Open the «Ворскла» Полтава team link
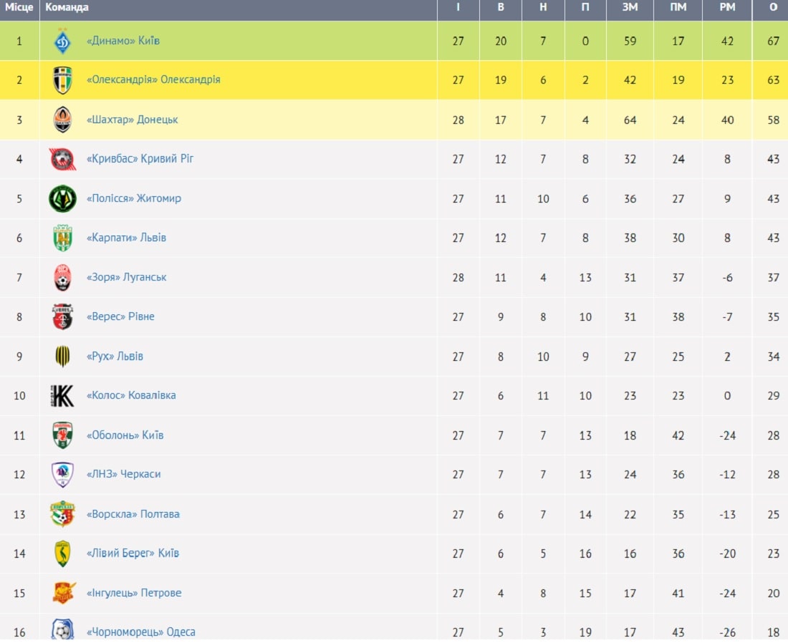The width and height of the screenshot is (788, 643). coord(133,514)
